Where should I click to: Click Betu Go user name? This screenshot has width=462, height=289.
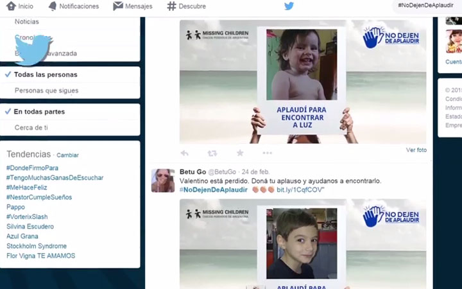pos(193,171)
